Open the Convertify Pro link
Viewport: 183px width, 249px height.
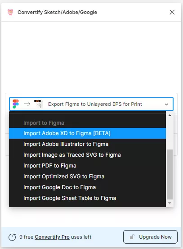[52, 237]
